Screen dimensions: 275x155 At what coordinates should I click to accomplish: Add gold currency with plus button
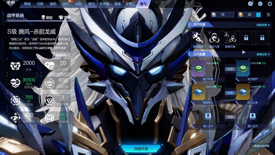(258, 15)
